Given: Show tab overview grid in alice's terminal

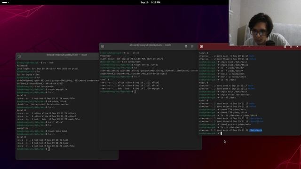Looking at the screenshot, I should click(186, 46).
